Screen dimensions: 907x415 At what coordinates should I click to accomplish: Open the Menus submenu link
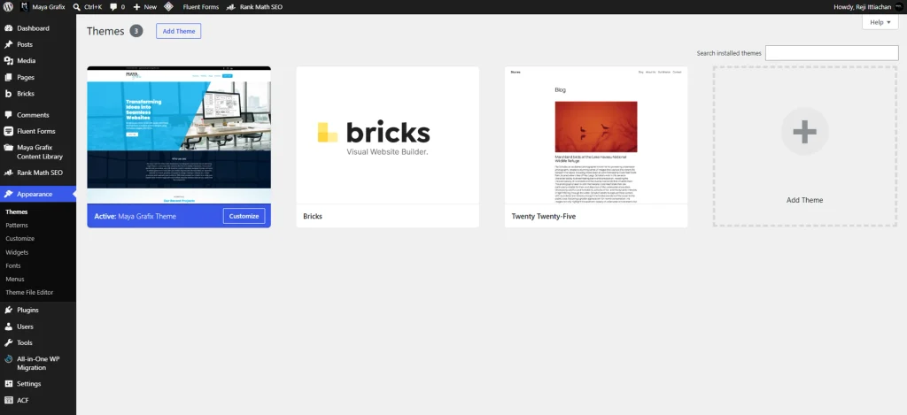15,279
